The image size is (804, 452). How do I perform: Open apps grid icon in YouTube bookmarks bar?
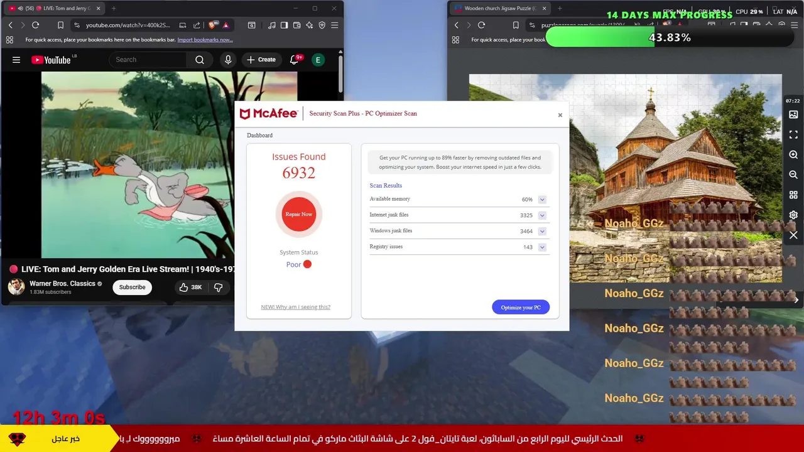click(9, 40)
